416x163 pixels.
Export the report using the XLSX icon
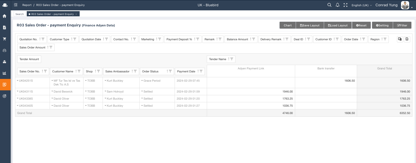click(407, 39)
